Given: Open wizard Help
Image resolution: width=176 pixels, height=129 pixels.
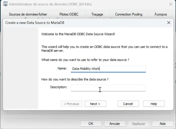Looking at the screenshot, I should coord(154,104).
